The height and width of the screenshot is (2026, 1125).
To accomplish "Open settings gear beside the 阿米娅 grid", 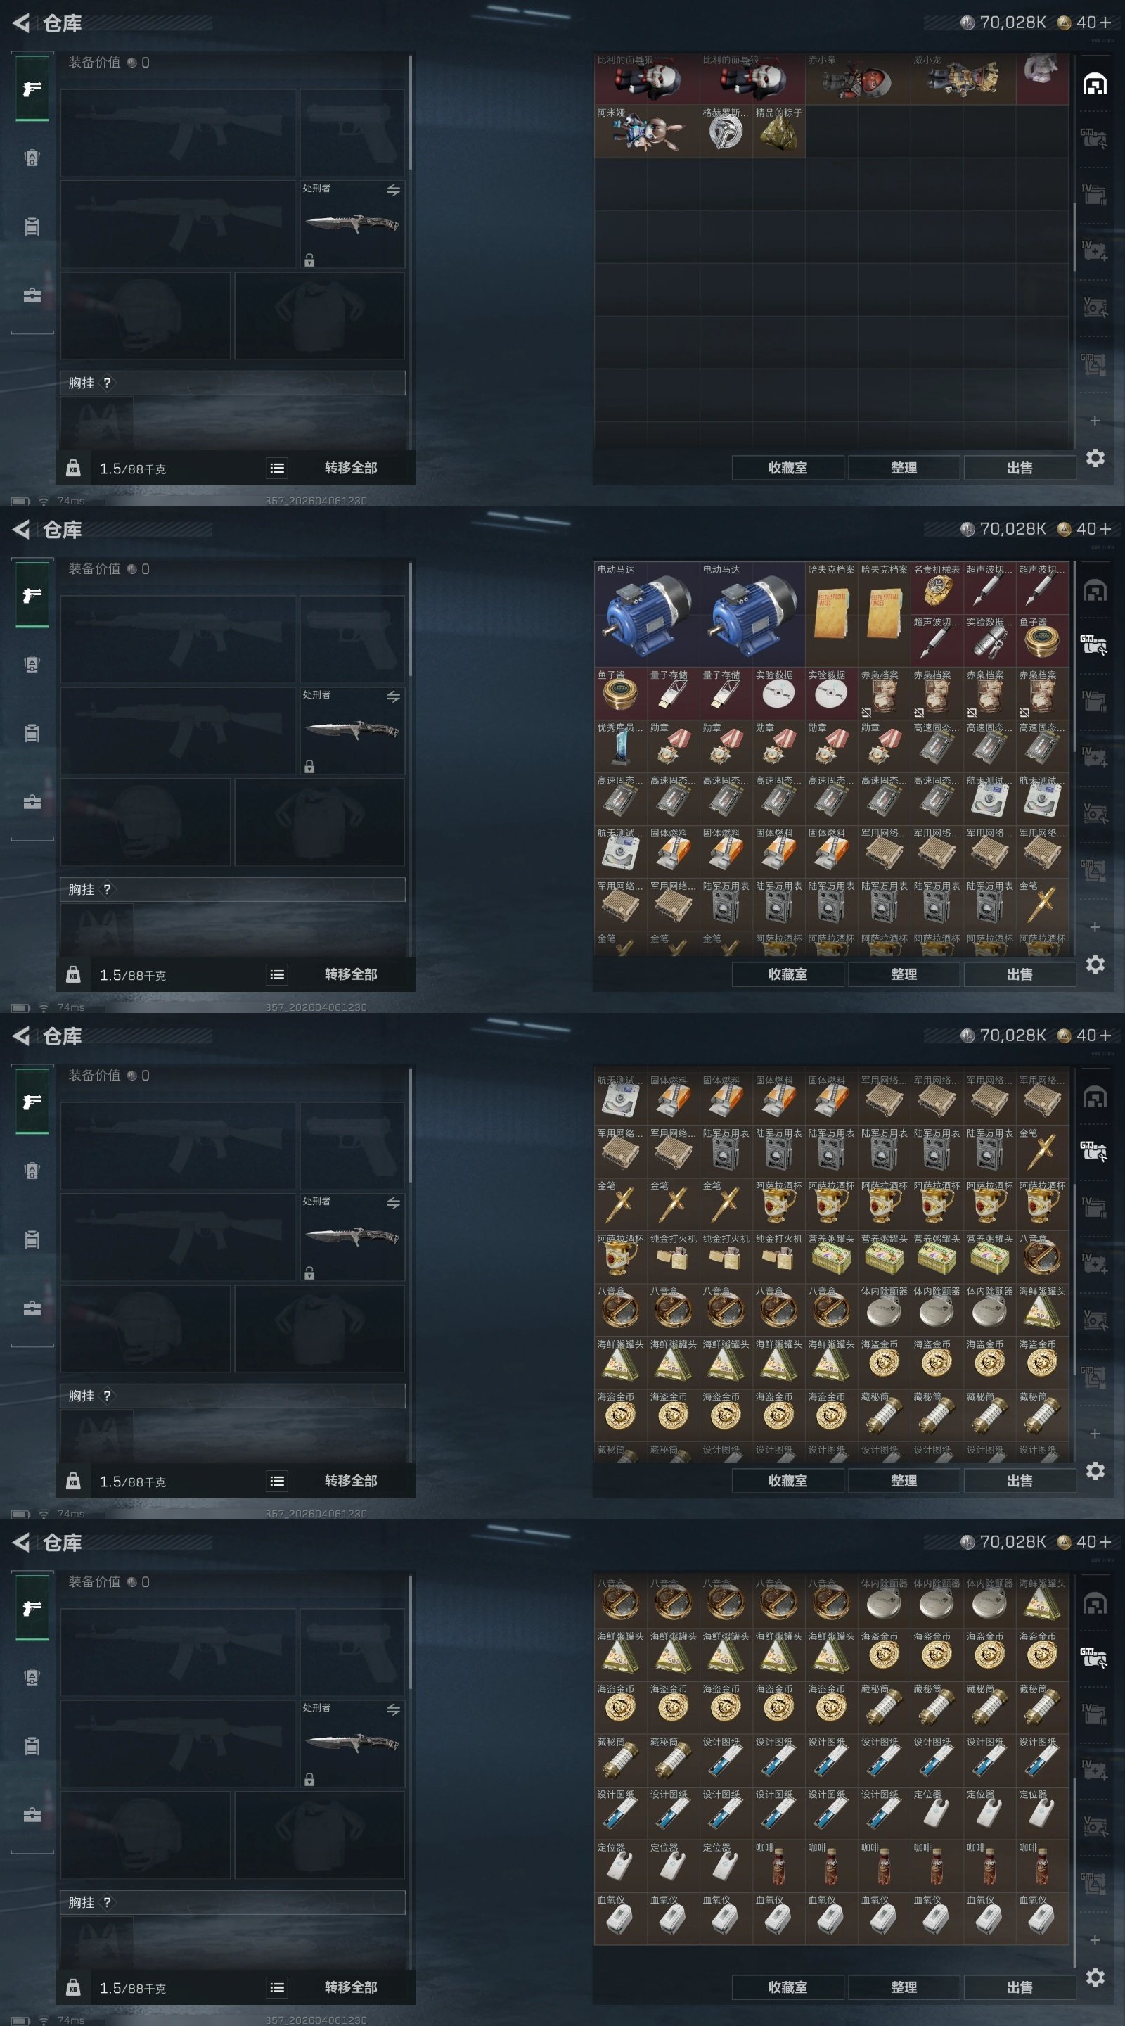I will click(x=1095, y=458).
